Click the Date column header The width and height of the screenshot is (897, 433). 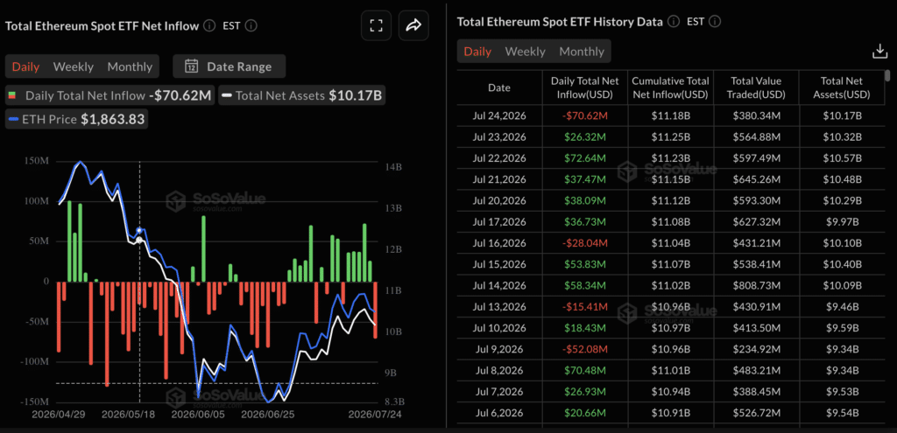(x=499, y=88)
